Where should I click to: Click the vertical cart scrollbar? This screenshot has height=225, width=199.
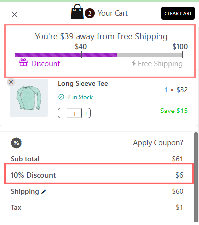coord(196,177)
